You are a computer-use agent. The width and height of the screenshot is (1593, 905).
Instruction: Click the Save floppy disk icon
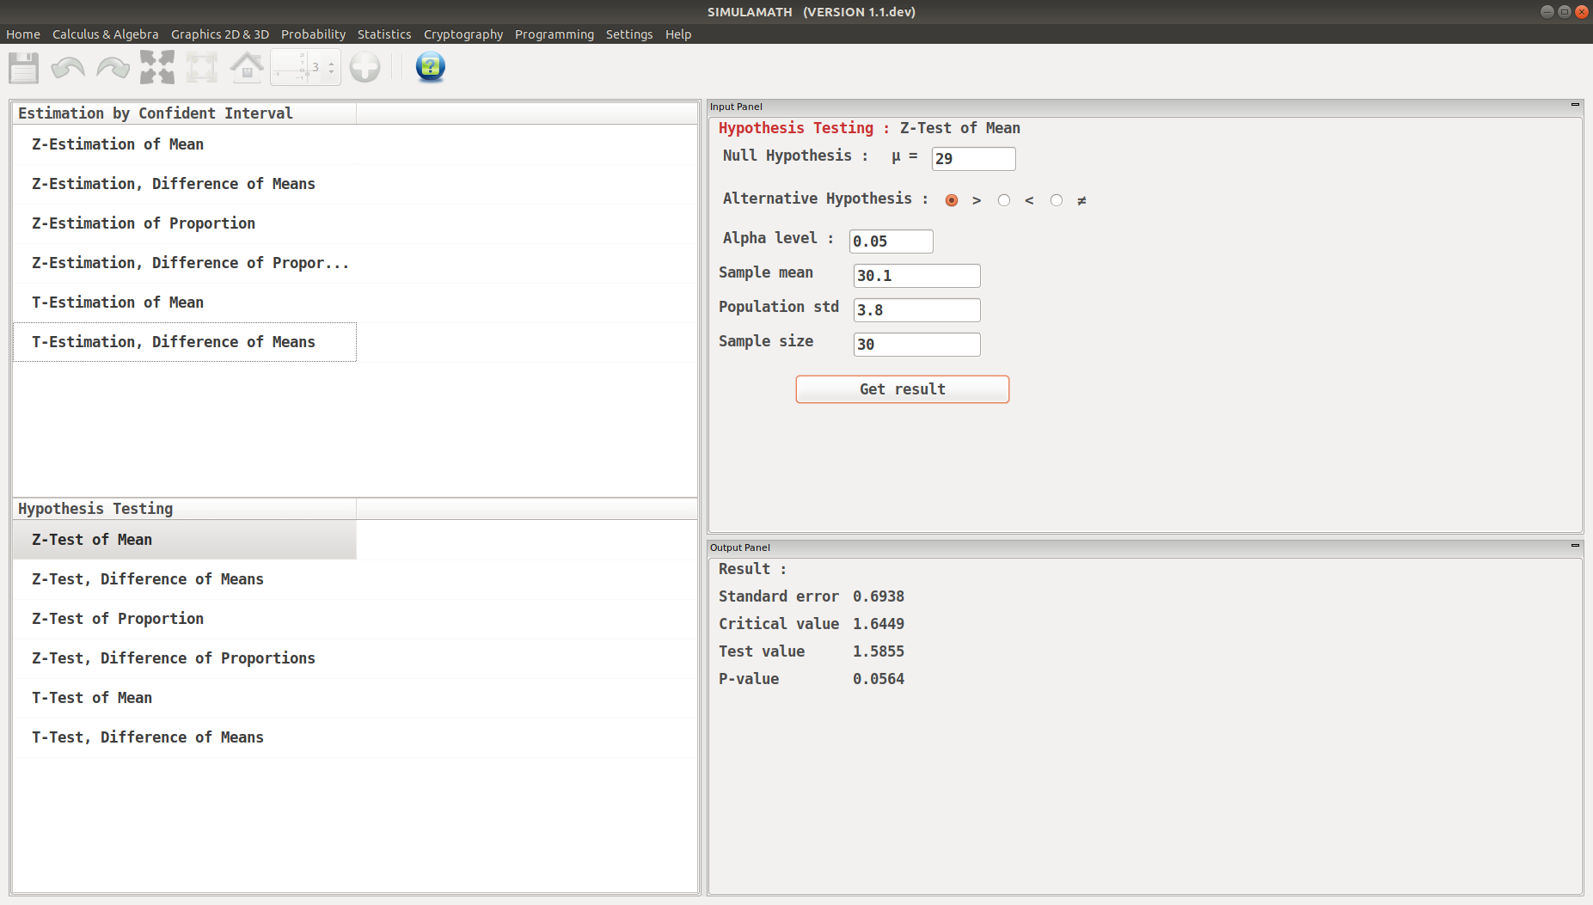(x=23, y=67)
